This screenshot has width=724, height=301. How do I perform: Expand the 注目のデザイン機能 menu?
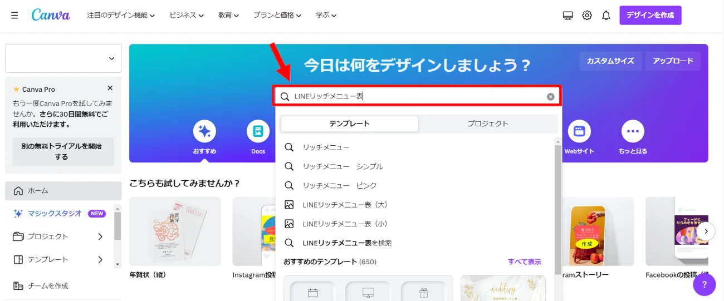pos(121,16)
